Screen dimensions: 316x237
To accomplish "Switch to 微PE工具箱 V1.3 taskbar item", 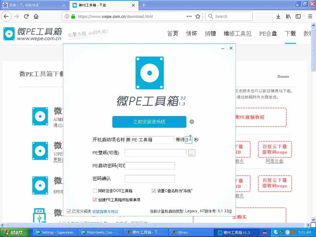I will pyautogui.click(x=236, y=233).
